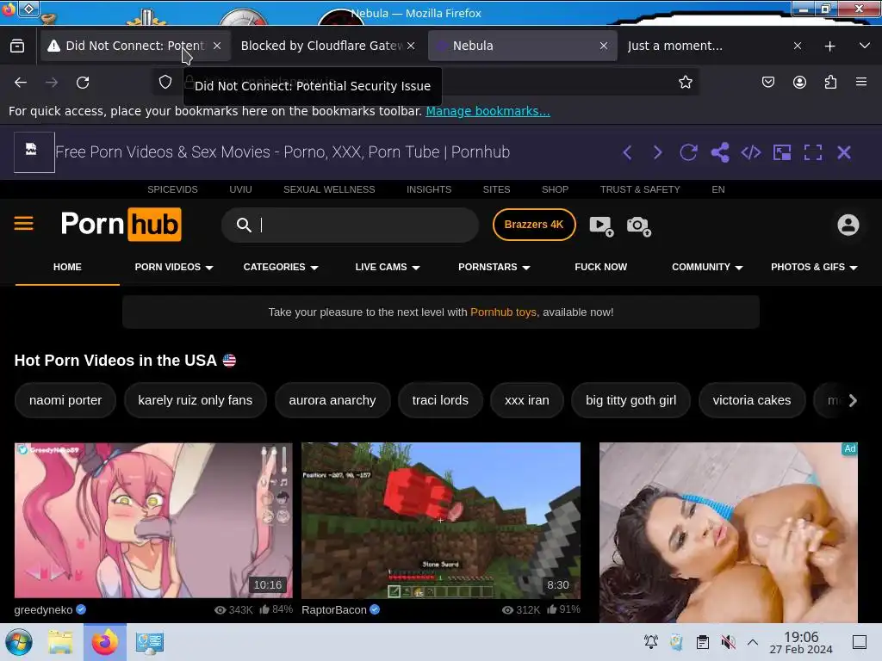Viewport: 882px width, 661px height.
Task: Click Nebula's share icon
Action: click(720, 152)
